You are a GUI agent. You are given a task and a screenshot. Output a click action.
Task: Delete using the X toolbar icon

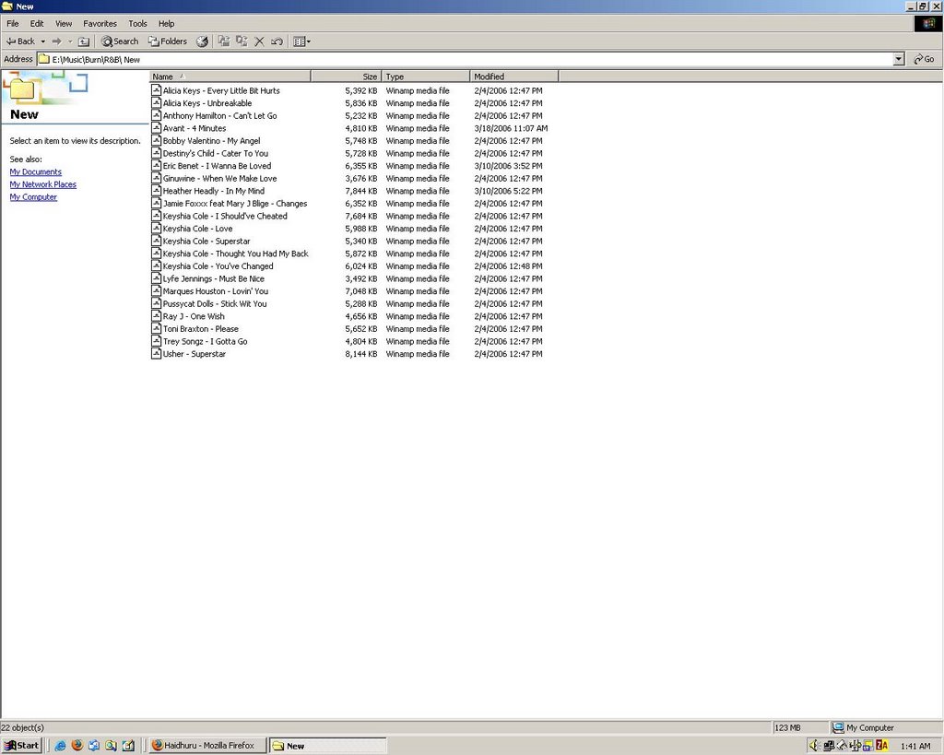point(259,41)
